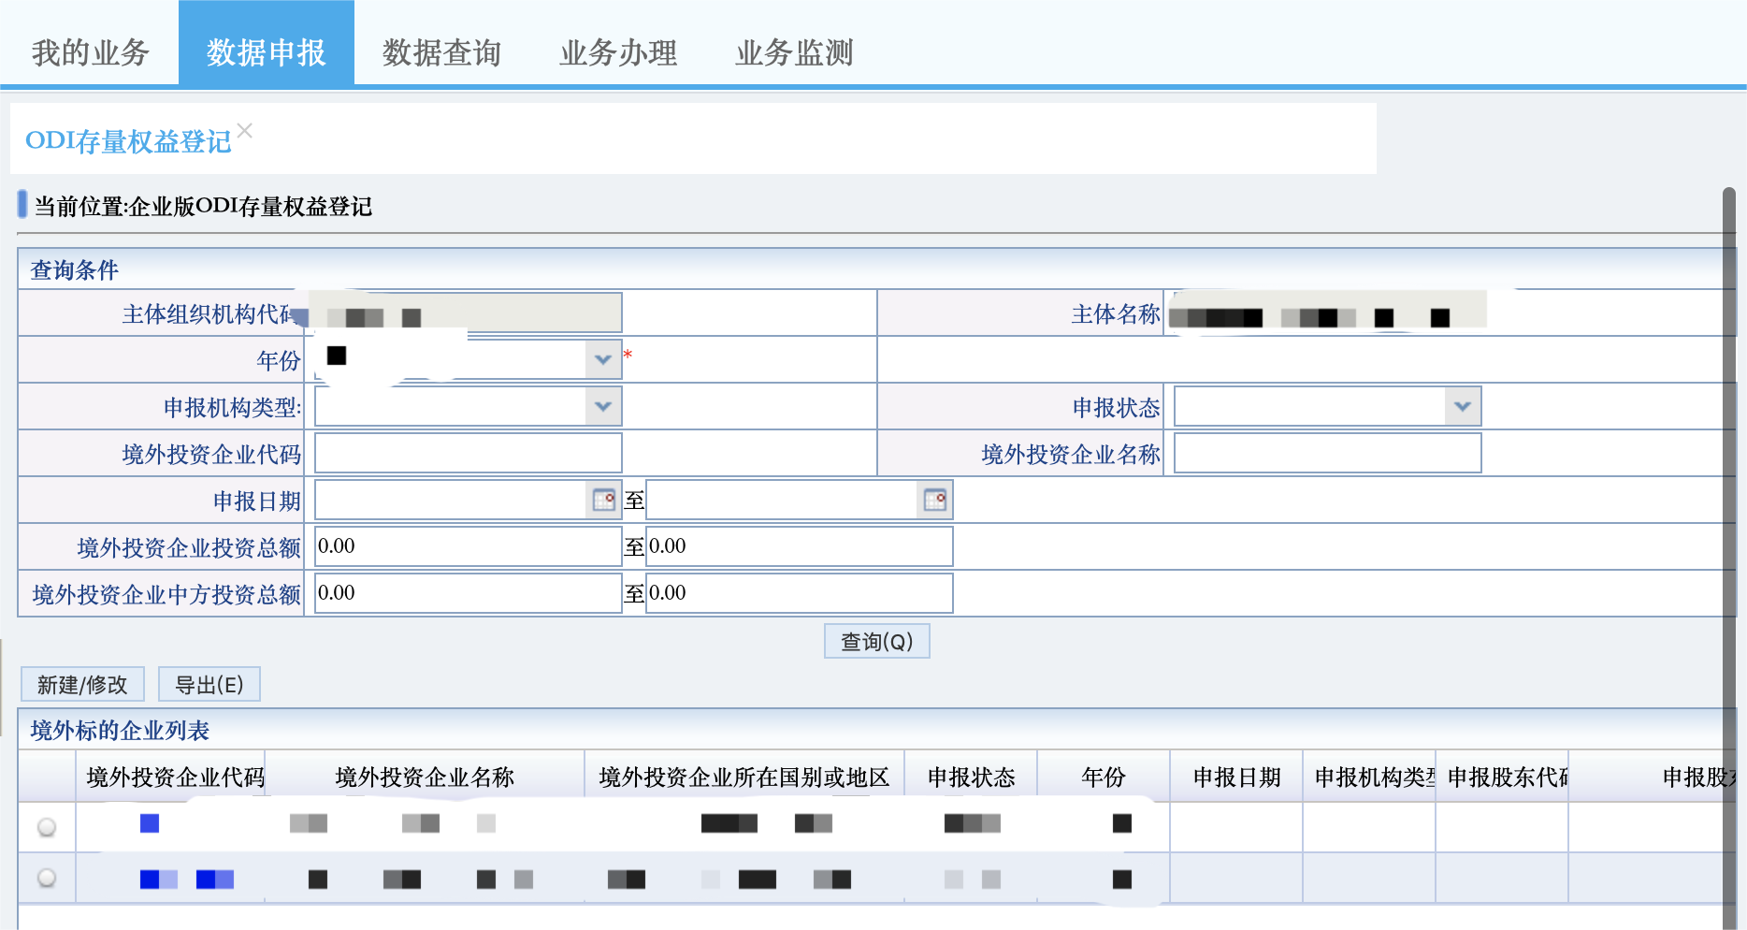Click 境外投资企业中方投资总额 maximum field

(x=800, y=593)
